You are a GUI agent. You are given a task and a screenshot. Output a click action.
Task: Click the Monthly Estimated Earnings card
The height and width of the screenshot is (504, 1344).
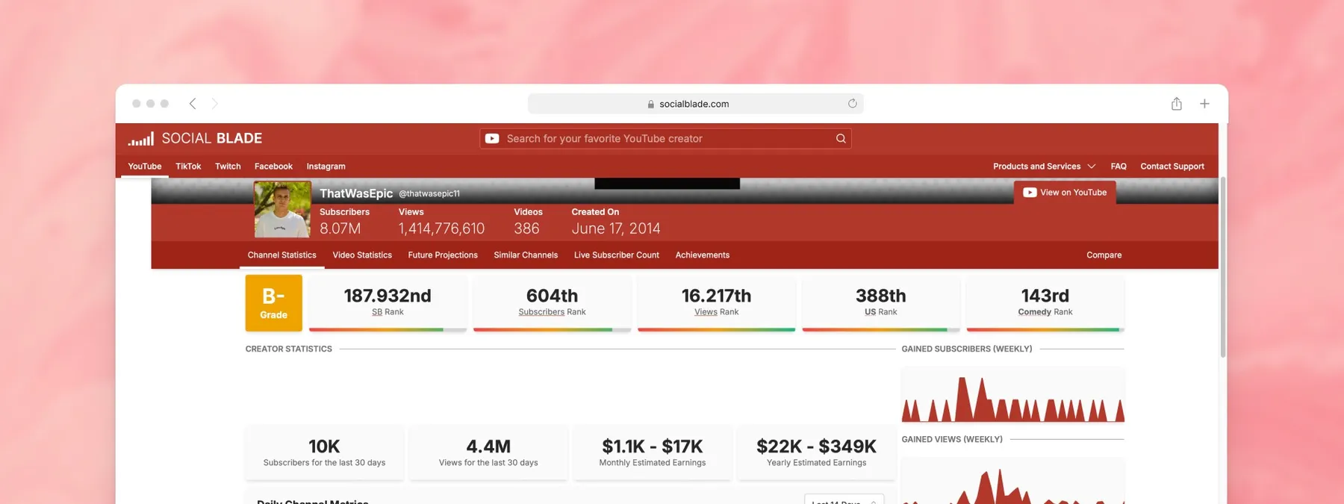(x=653, y=452)
